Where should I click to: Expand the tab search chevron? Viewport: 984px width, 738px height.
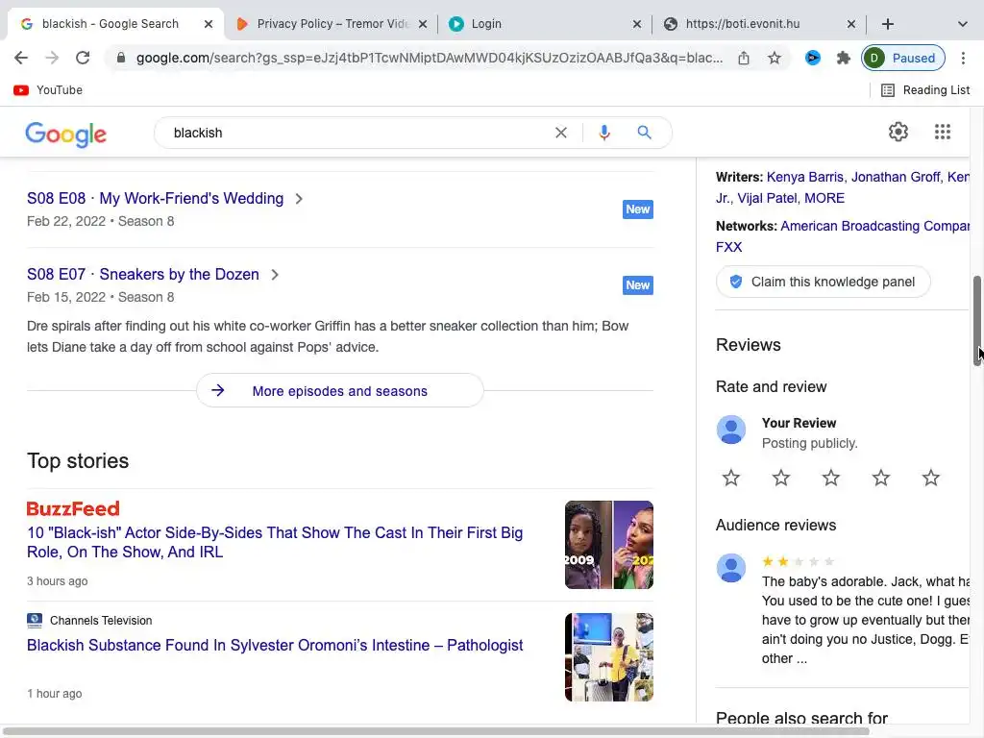[963, 24]
